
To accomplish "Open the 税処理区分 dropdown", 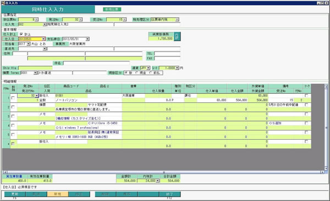I will click(x=177, y=20).
